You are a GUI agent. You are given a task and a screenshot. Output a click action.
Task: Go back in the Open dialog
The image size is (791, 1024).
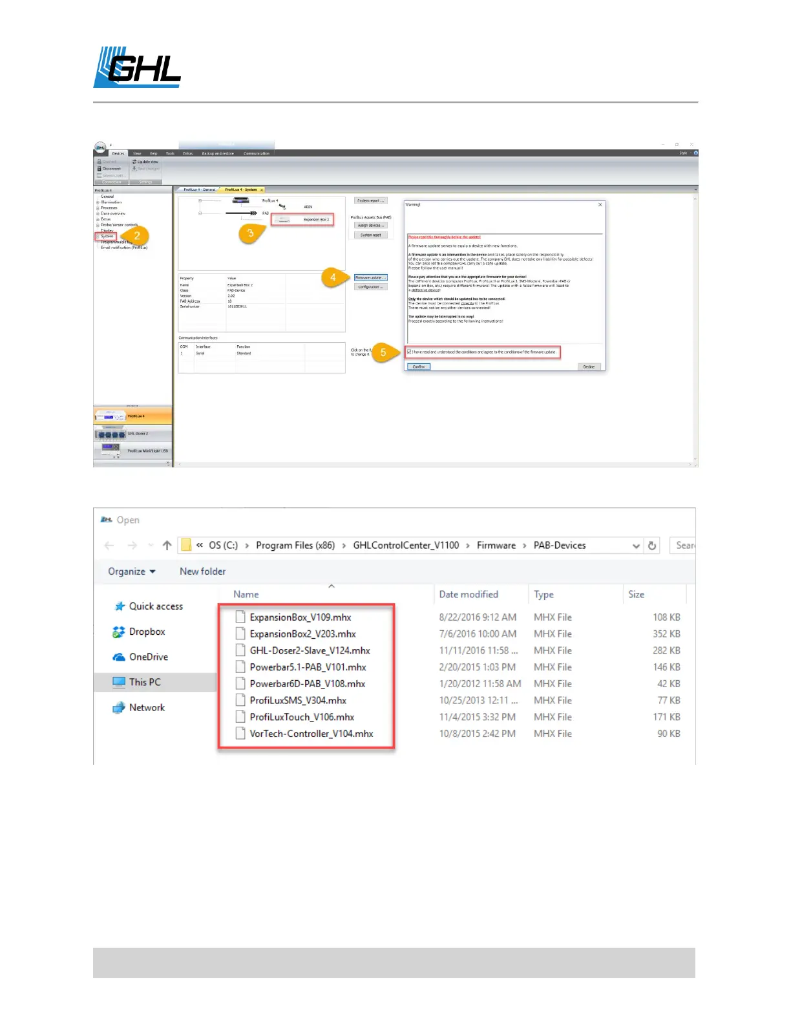pyautogui.click(x=109, y=546)
